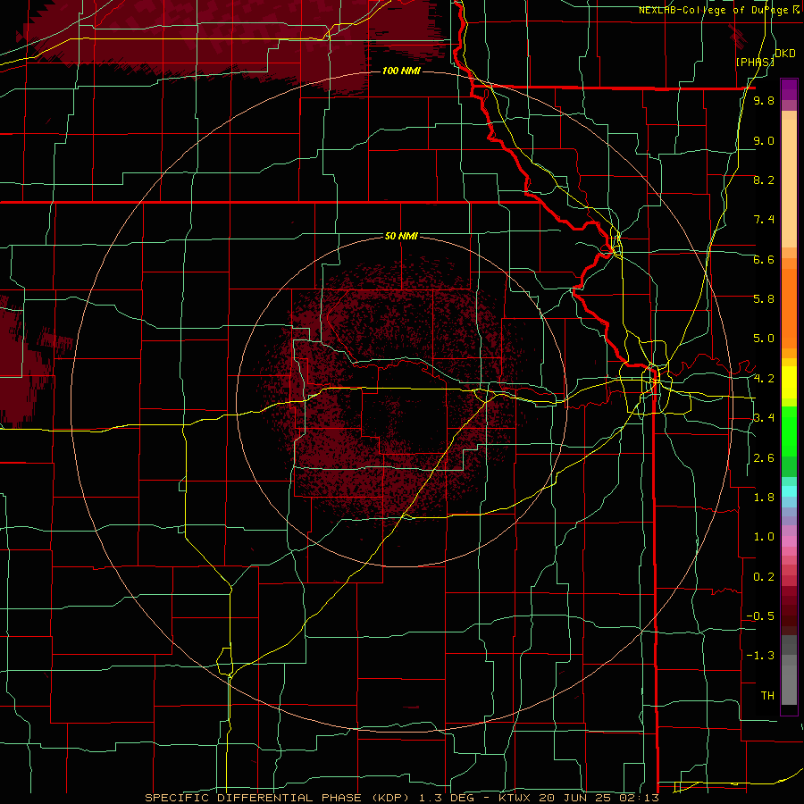The width and height of the screenshot is (804, 804).
Task: Click the 3.4 value on the color scale
Action: [x=764, y=417]
